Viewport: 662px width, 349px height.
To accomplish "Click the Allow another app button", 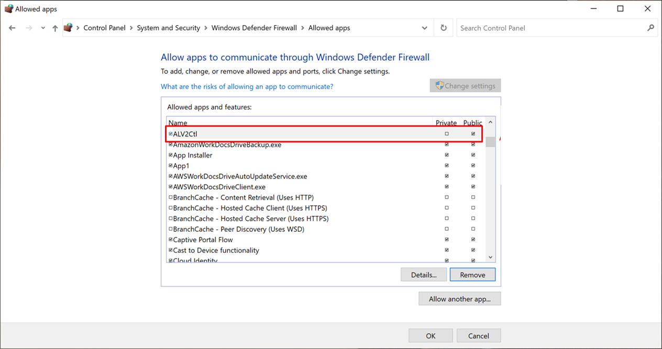I will tap(459, 299).
